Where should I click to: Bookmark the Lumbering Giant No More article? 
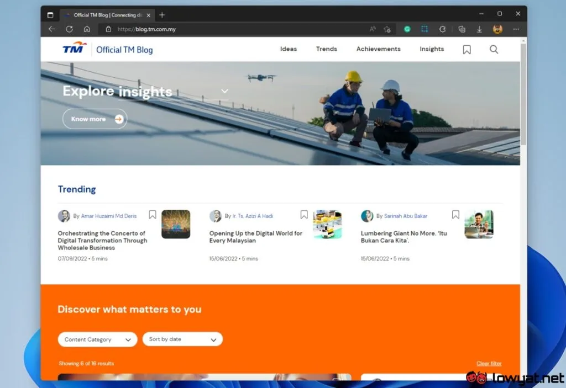[x=455, y=215]
